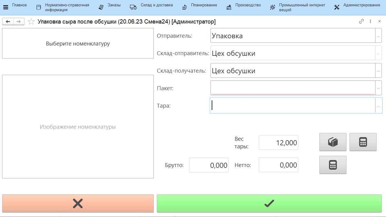386x217 pixels.
Task: Open the hamburger main menu icon
Action: [5, 8]
